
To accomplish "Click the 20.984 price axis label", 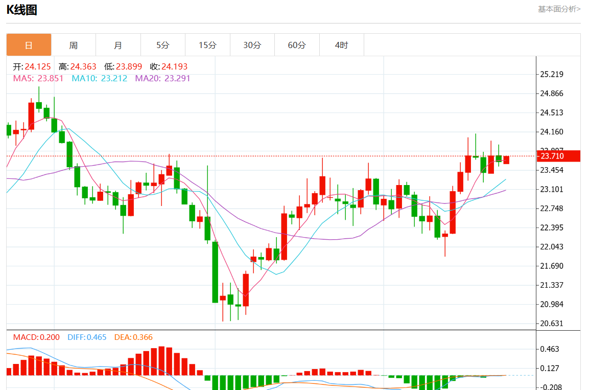I will [x=551, y=304].
